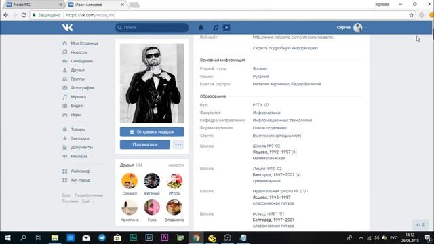Click faculty Информатики link
The height and width of the screenshot is (244, 434).
(267, 113)
